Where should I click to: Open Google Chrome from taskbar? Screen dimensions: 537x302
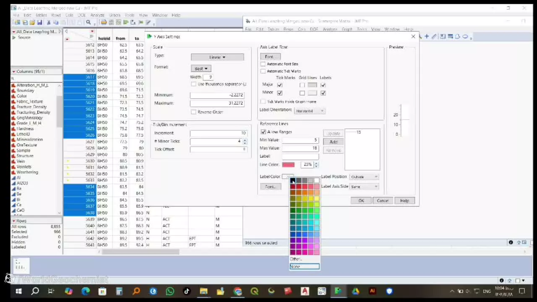[x=237, y=291]
